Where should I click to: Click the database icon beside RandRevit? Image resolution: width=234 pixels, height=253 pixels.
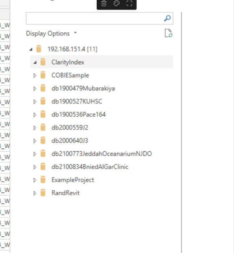(43, 193)
